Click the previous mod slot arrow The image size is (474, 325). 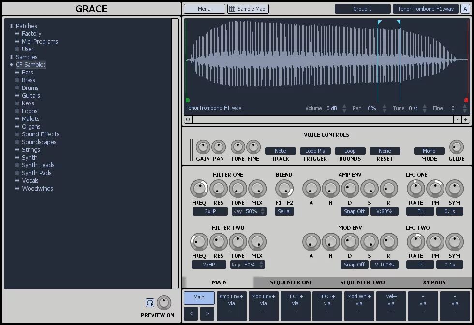pos(191,313)
